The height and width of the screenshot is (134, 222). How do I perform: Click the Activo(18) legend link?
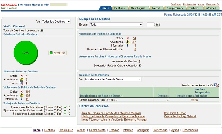click(x=59, y=53)
